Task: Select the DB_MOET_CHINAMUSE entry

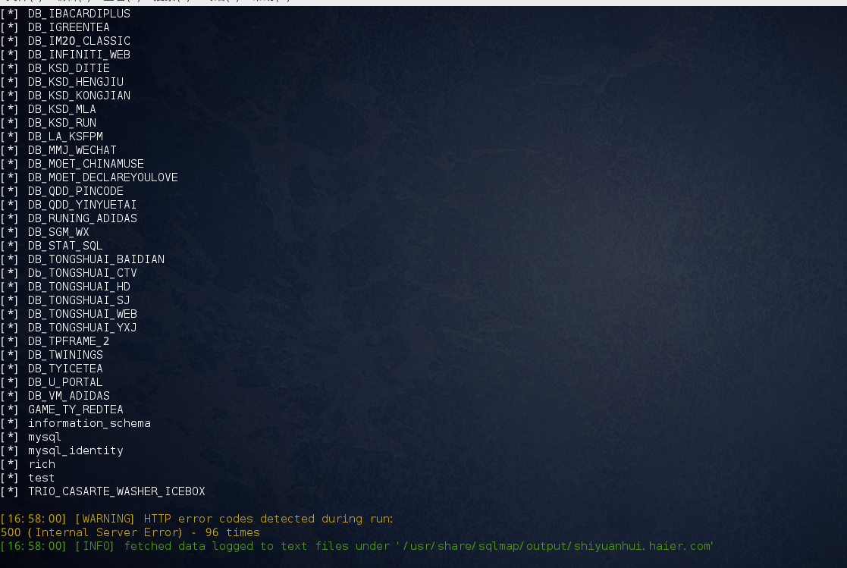Action: pyautogui.click(x=86, y=164)
